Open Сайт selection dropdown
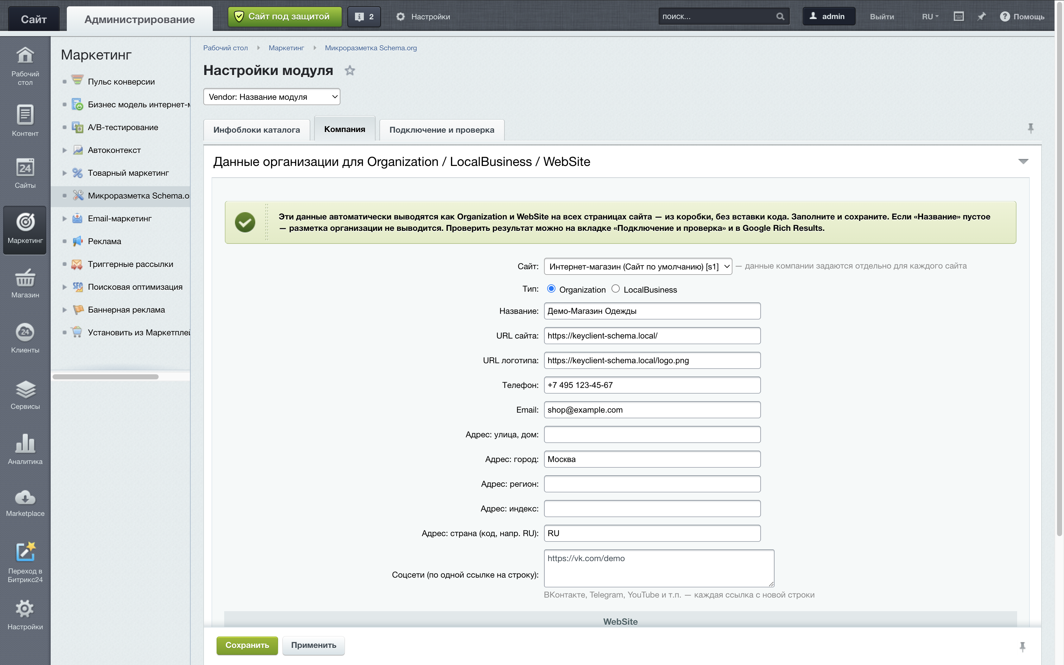The height and width of the screenshot is (665, 1064). click(x=638, y=266)
